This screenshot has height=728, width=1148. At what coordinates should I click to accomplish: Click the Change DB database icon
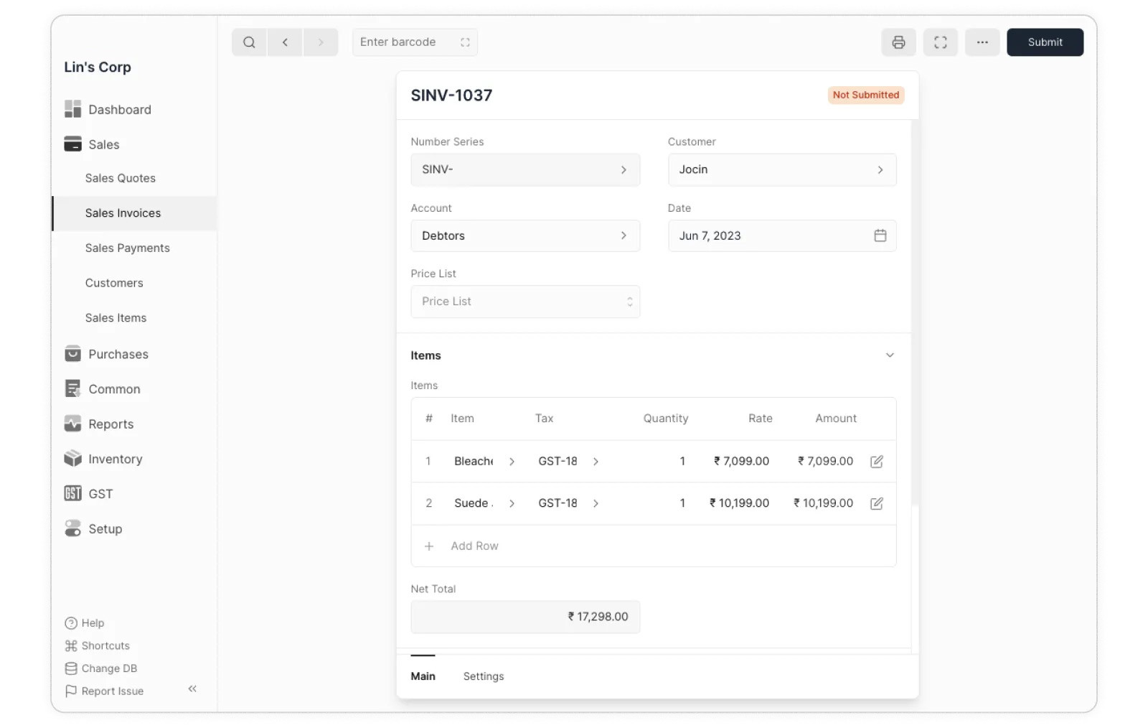pos(71,668)
